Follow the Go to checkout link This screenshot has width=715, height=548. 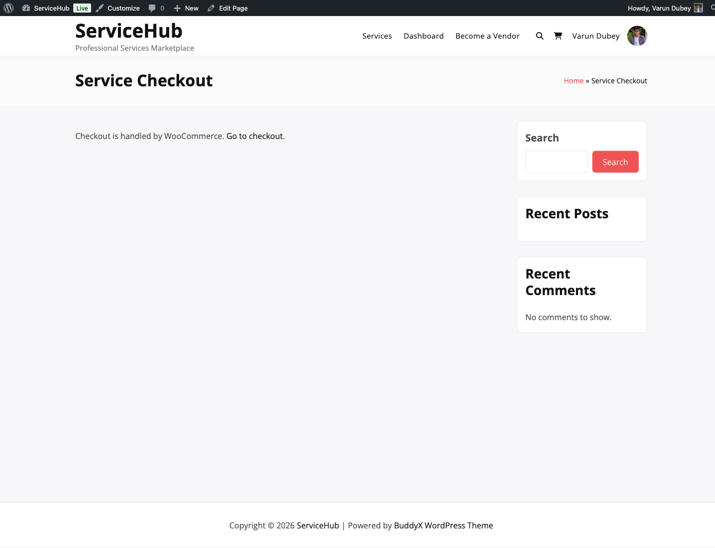pyautogui.click(x=255, y=136)
